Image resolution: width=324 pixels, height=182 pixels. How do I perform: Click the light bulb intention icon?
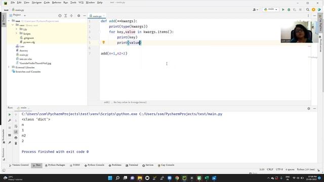[103, 42]
